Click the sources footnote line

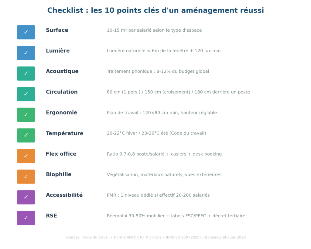(155, 237)
